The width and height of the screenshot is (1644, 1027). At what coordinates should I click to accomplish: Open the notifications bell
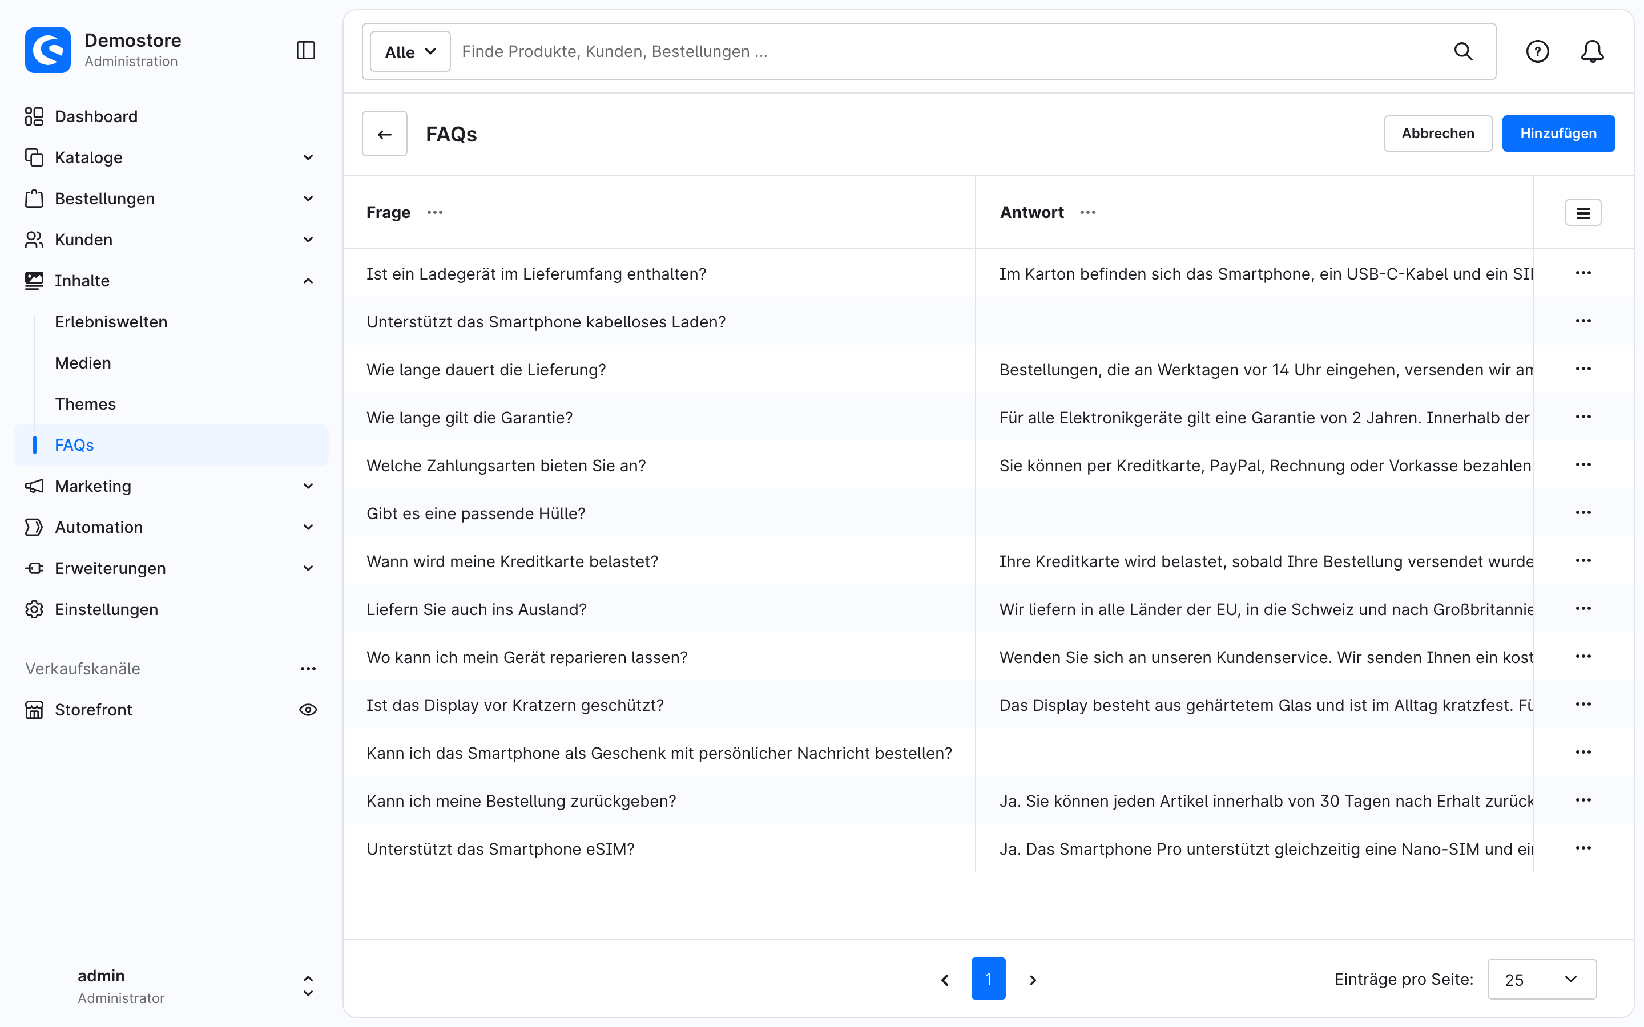click(x=1591, y=51)
